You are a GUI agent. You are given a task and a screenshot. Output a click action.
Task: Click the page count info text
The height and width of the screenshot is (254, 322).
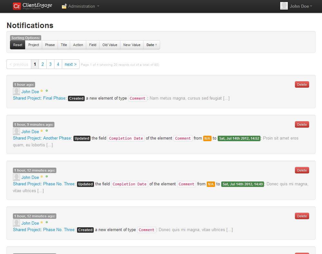120,65
